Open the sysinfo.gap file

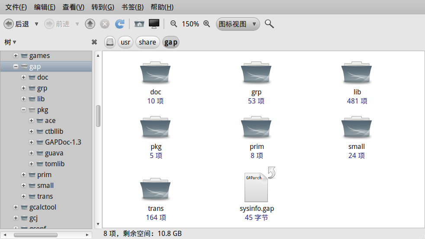coord(257,191)
